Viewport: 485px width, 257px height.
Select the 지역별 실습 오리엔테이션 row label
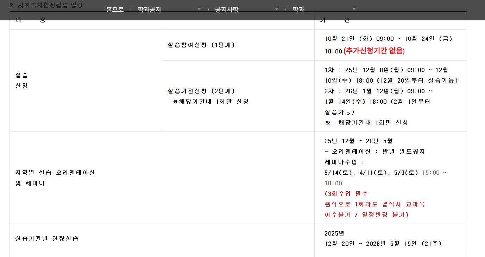tap(55, 173)
